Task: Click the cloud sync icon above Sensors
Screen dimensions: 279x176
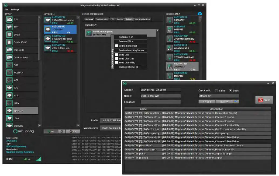Action: point(200,14)
